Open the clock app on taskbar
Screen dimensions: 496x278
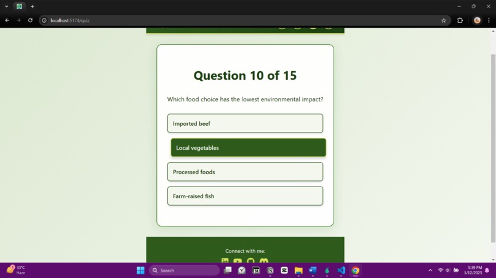(242, 271)
